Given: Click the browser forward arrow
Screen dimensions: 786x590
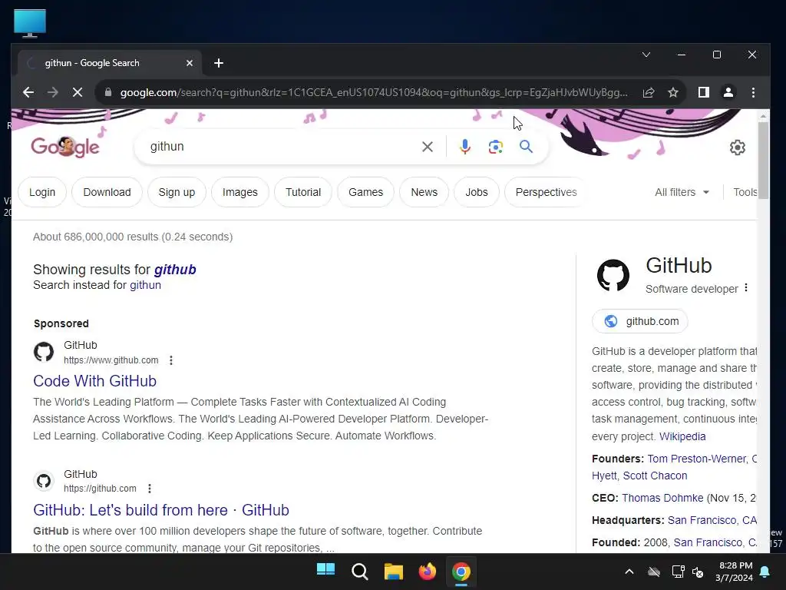Looking at the screenshot, I should pyautogui.click(x=53, y=92).
